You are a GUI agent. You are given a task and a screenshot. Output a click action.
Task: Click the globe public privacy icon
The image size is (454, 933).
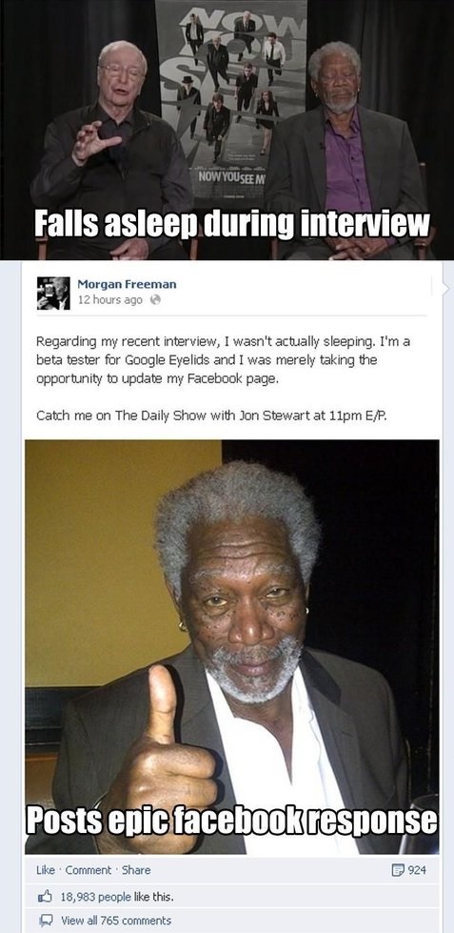tap(155, 300)
